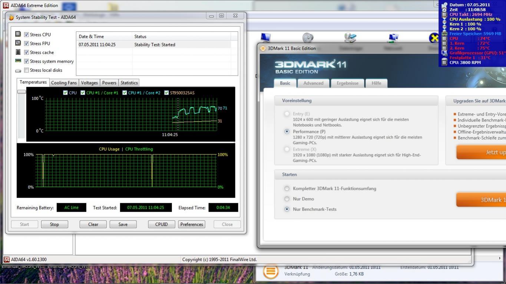Screen dimensions: 506x284
Task: Switch to the Temperatures tab
Action: tap(33, 82)
